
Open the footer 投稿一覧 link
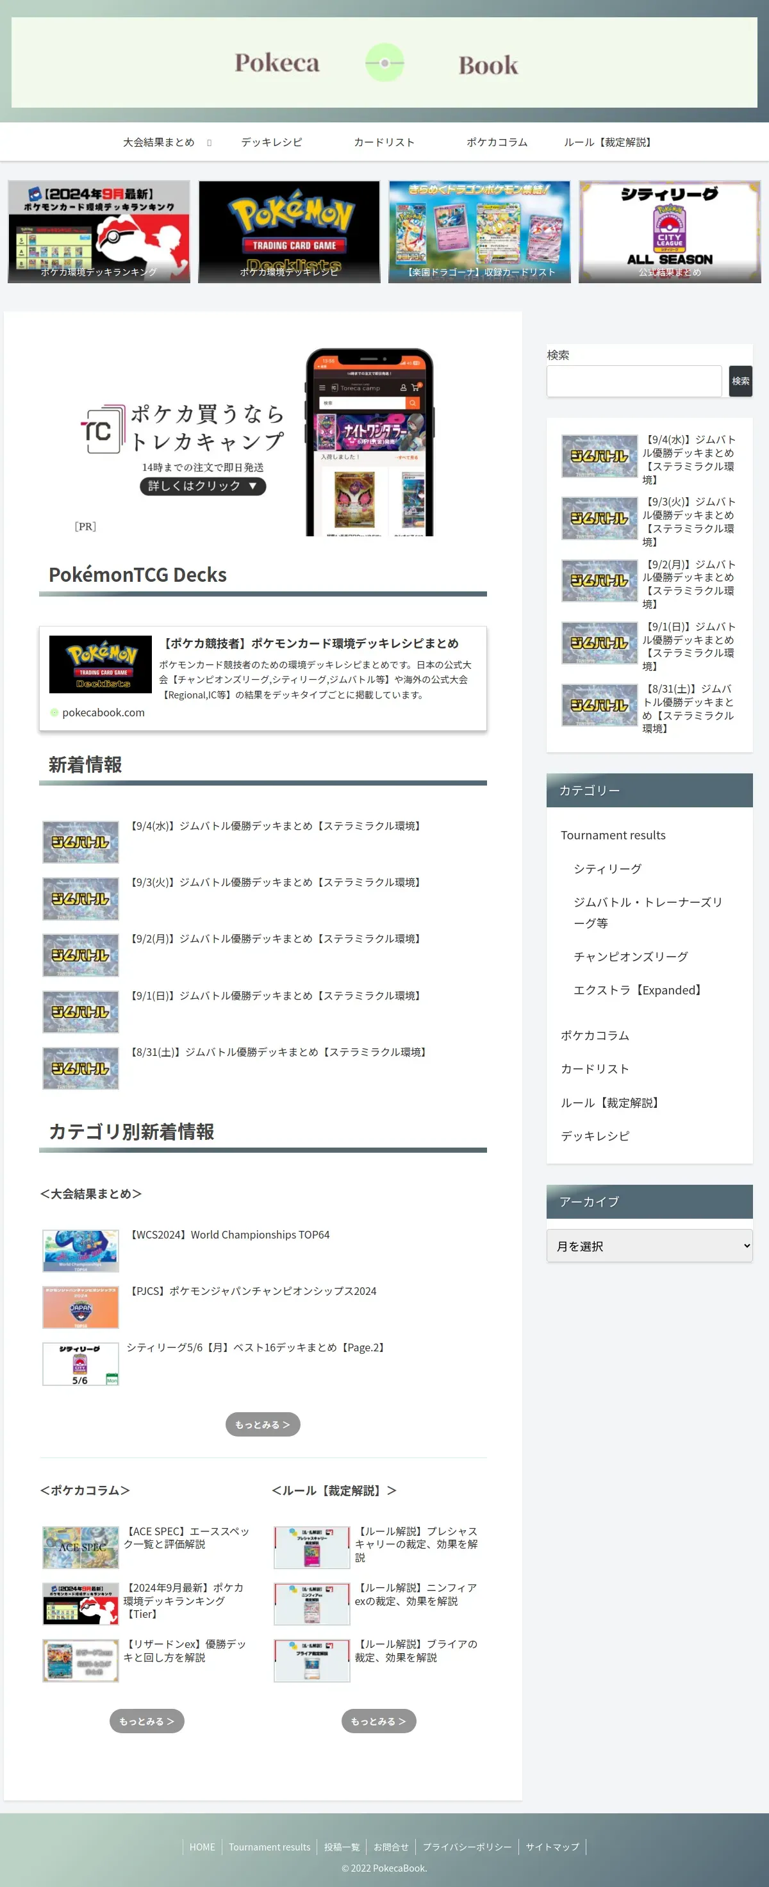point(342,1847)
